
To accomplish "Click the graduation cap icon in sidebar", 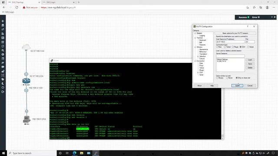I will coord(3,63).
